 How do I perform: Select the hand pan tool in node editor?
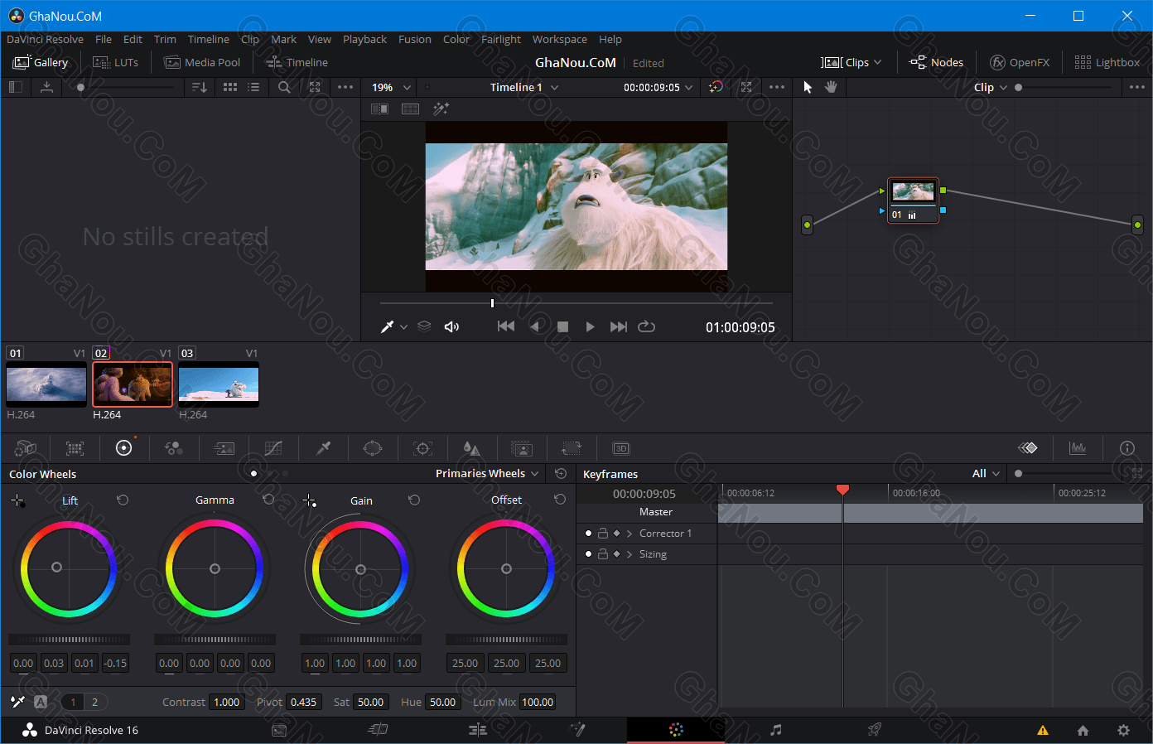831,87
